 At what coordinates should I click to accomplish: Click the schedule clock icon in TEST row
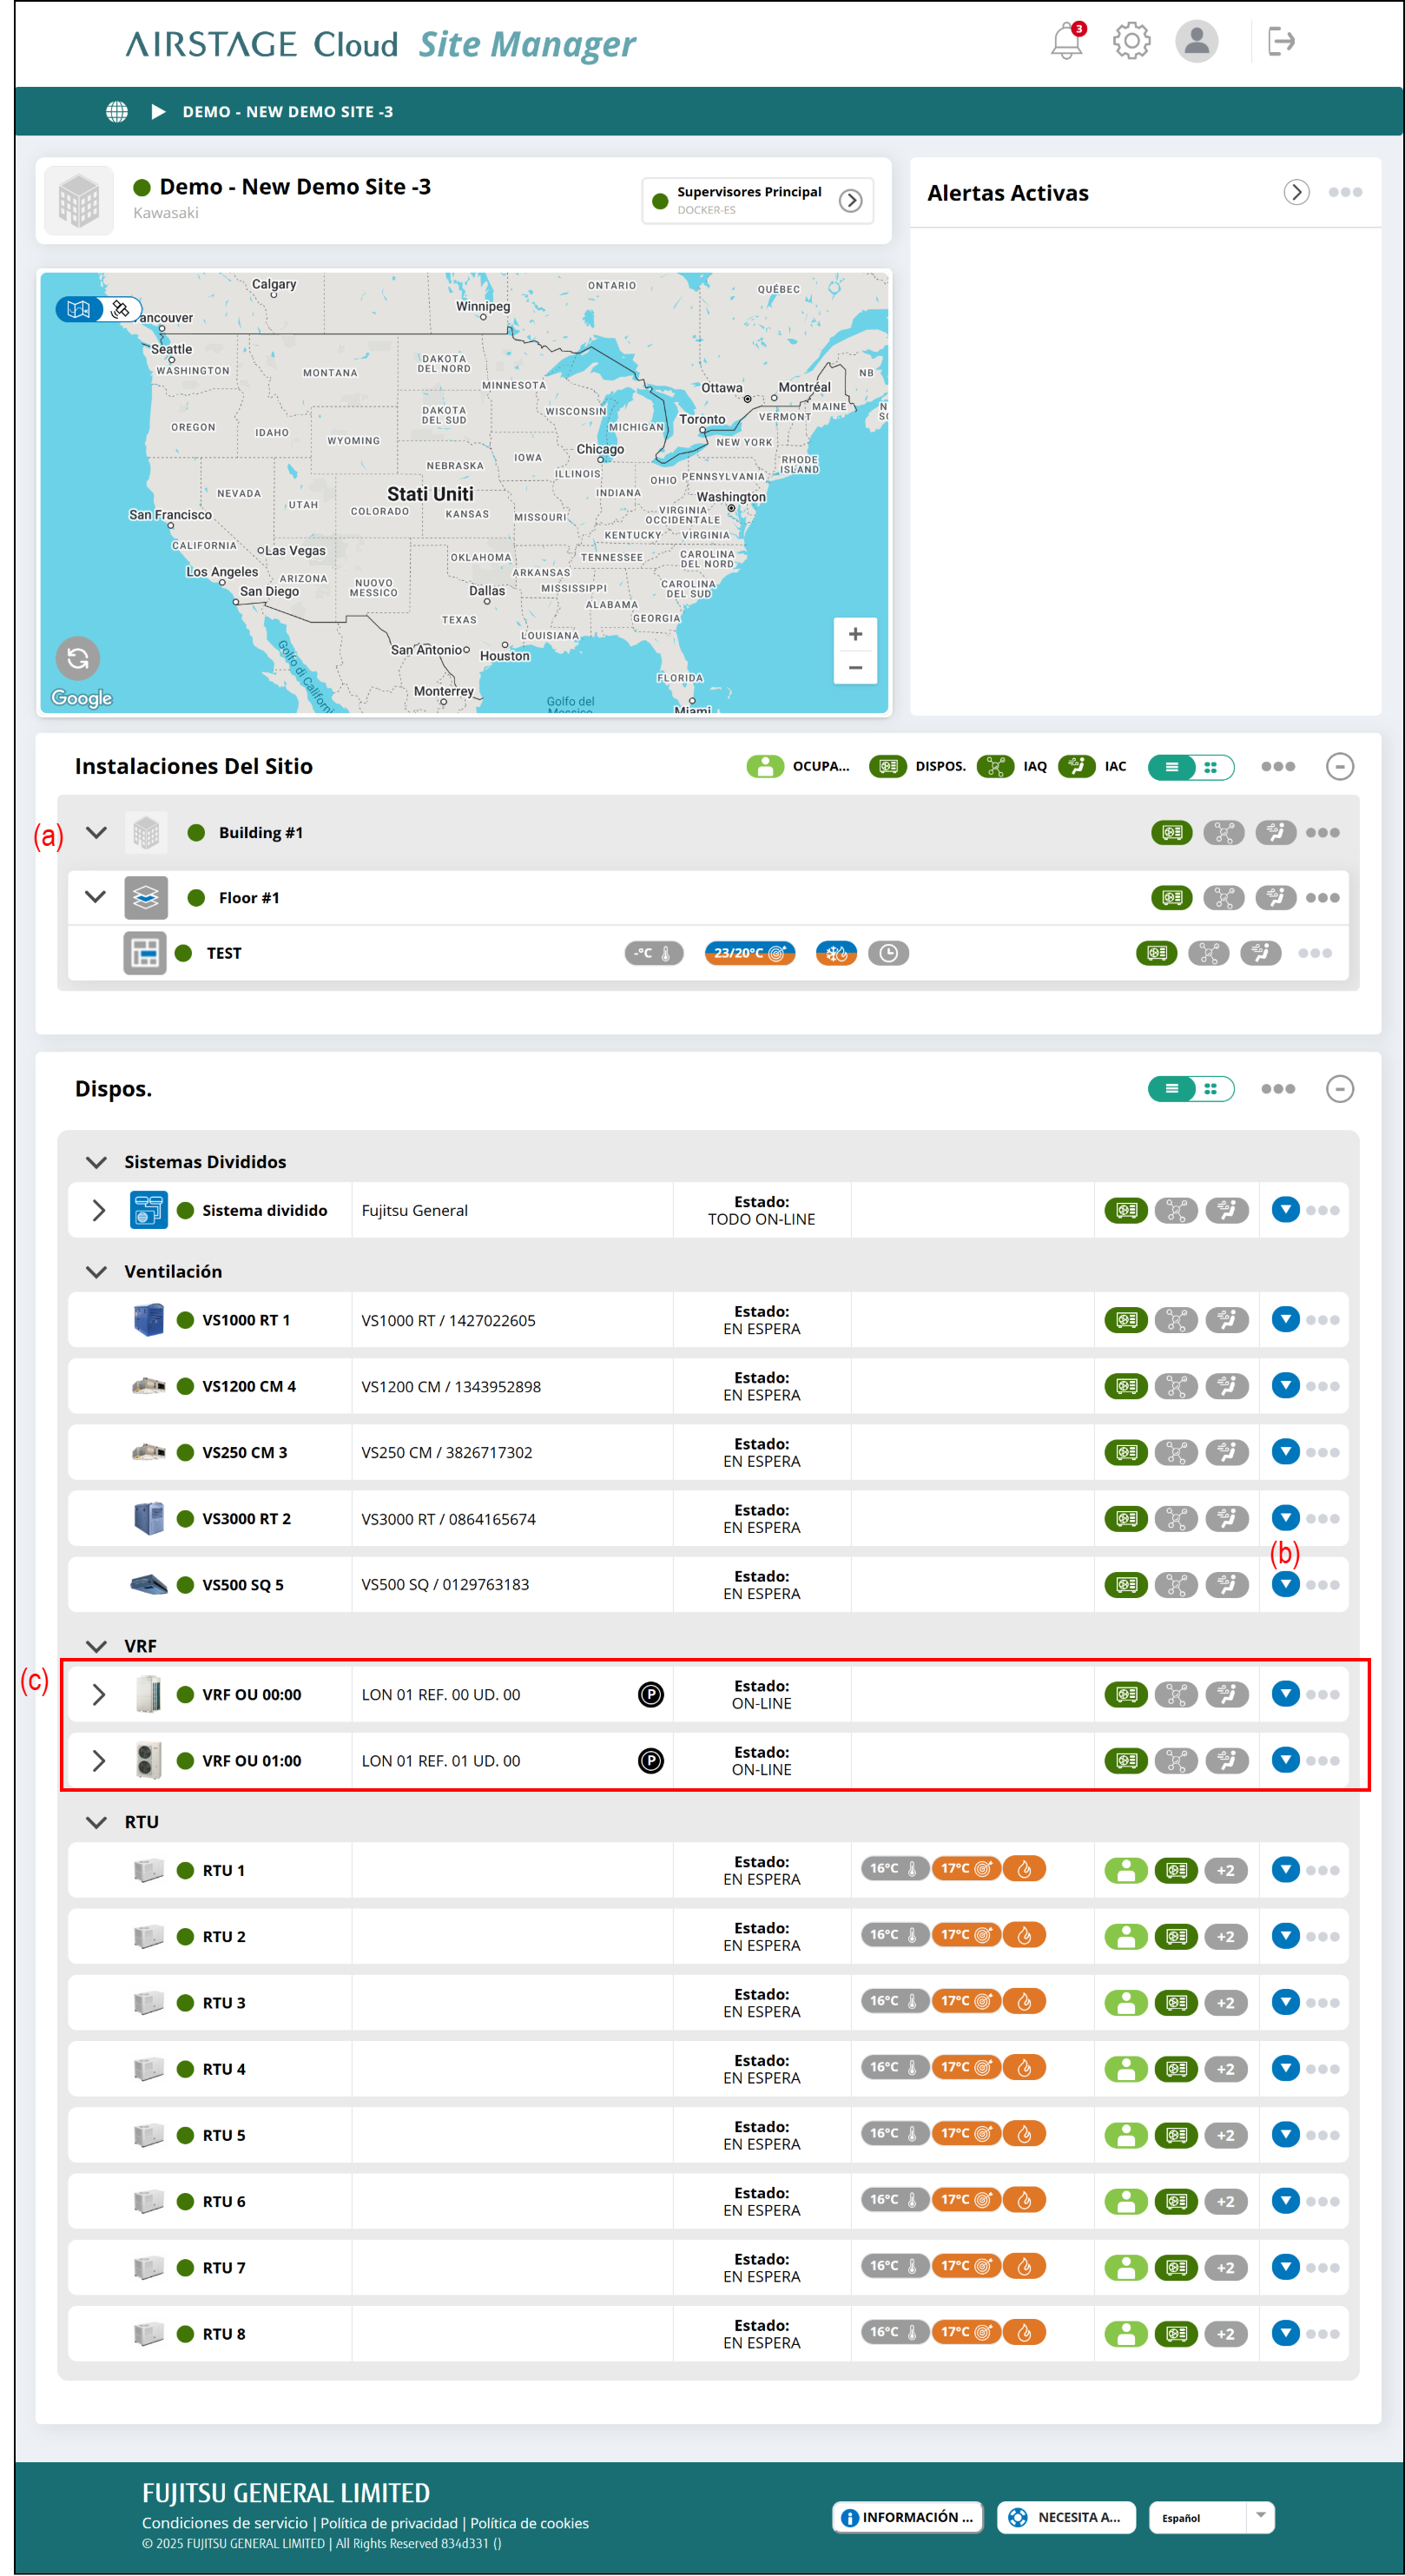(x=888, y=953)
